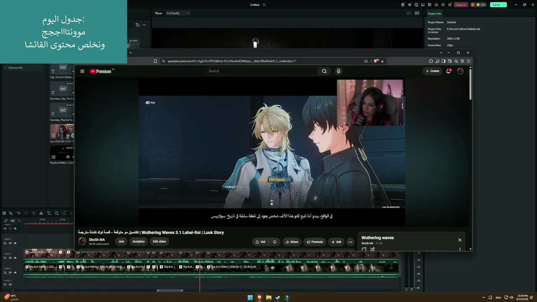Click the Join channel button
This screenshot has width=537, height=302.
pos(121,242)
